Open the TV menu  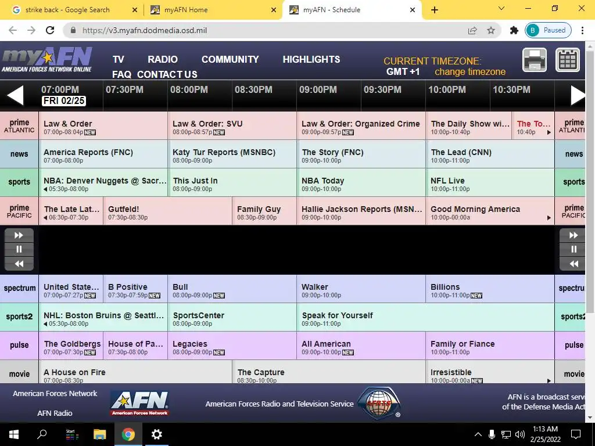click(x=119, y=60)
